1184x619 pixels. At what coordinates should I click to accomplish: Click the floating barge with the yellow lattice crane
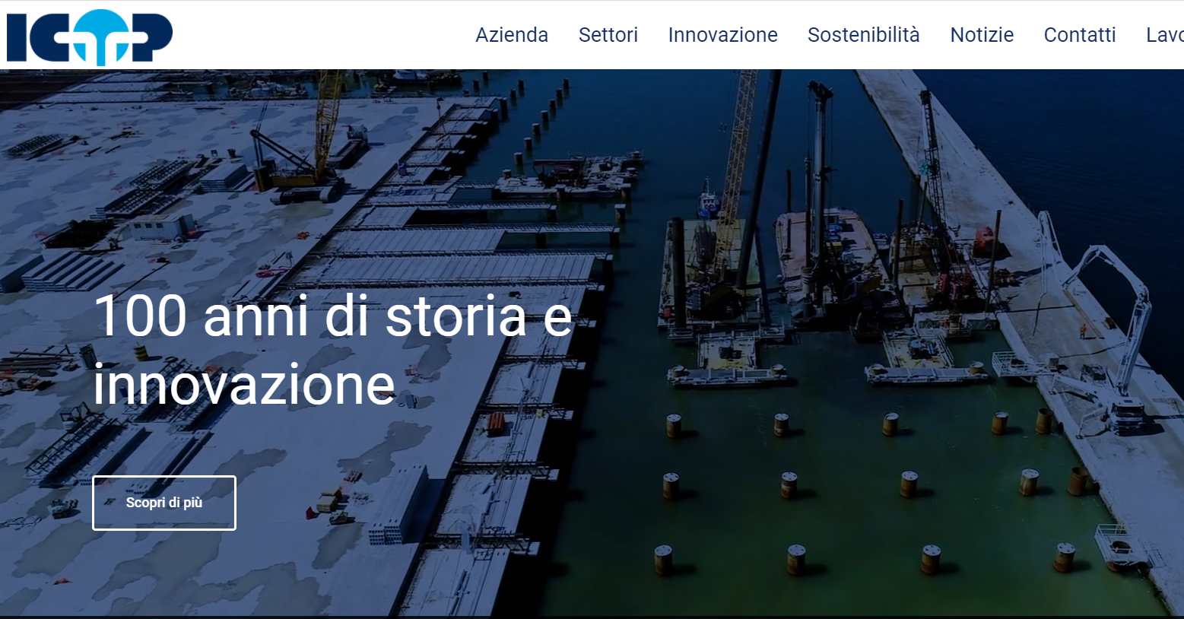click(x=715, y=274)
